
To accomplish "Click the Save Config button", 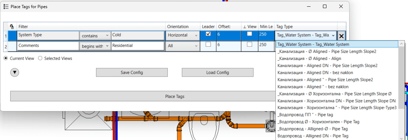I will [x=132, y=72].
